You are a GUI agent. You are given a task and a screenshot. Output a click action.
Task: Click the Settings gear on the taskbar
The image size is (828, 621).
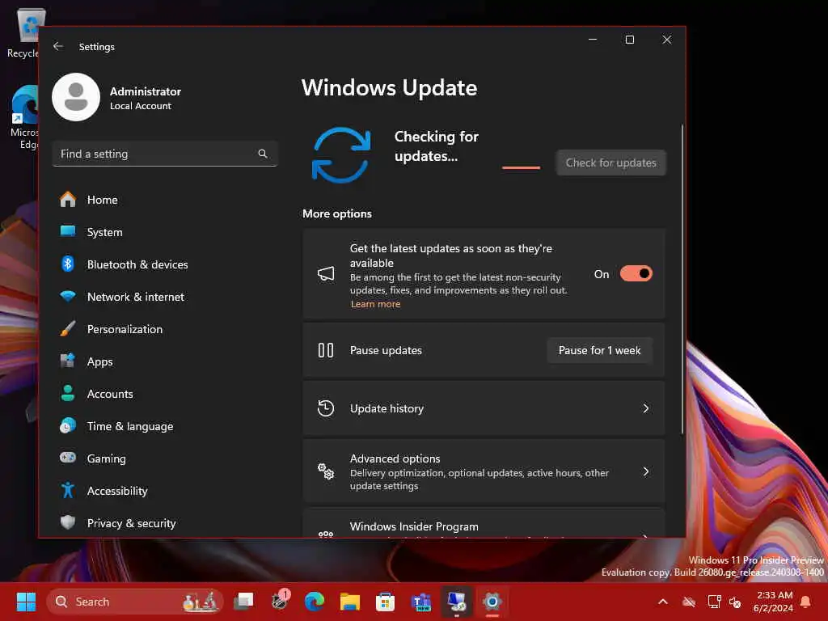[492, 602]
